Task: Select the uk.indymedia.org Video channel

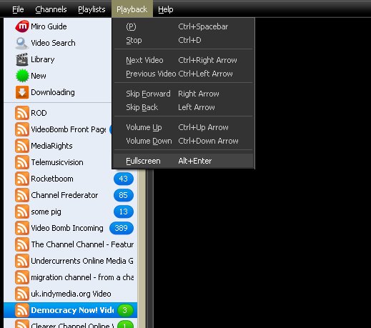Action: pyautogui.click(x=71, y=294)
